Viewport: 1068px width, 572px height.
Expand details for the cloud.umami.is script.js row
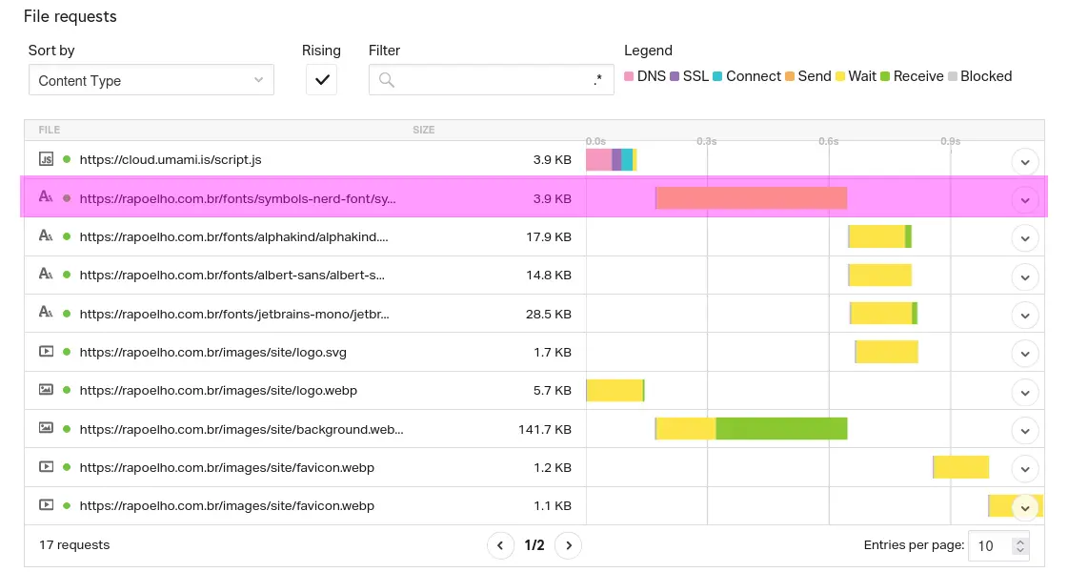(1024, 162)
